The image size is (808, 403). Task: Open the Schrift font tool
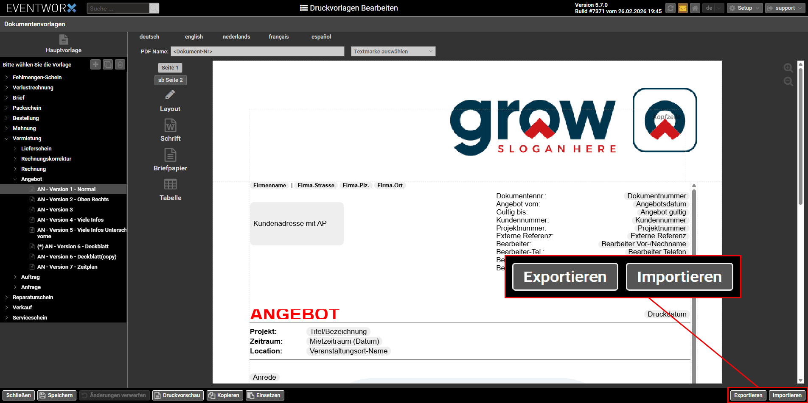pos(170,130)
